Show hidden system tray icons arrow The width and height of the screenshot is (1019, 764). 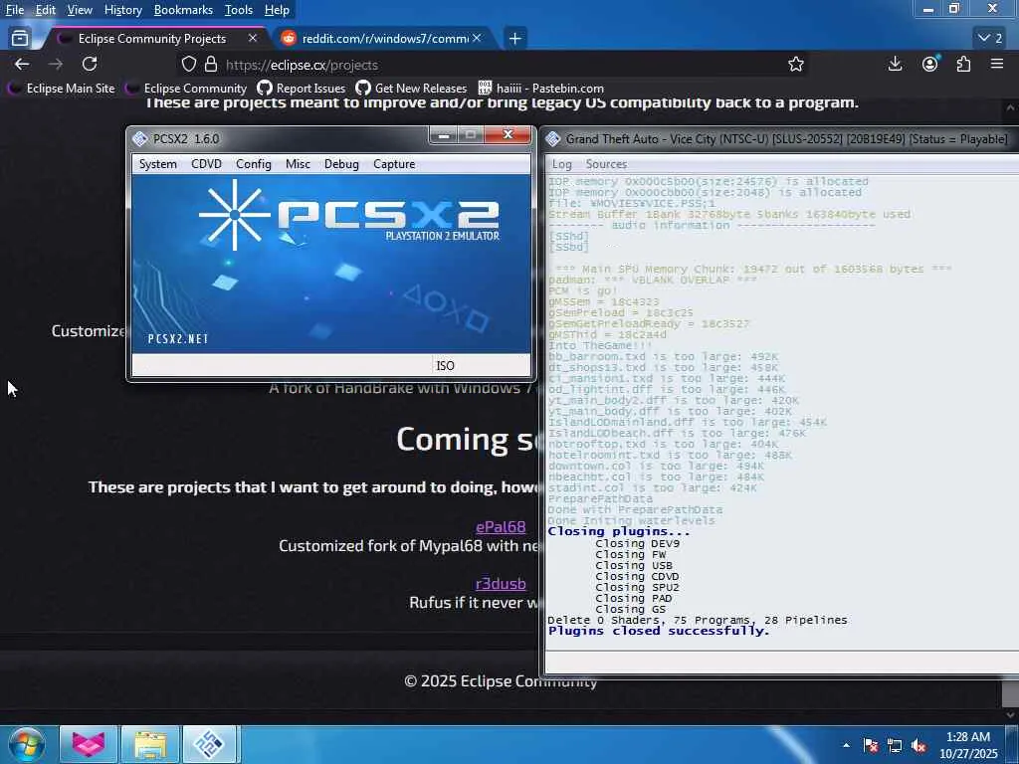point(846,746)
